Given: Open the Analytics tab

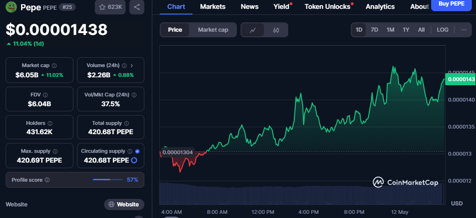Looking at the screenshot, I should [x=380, y=7].
